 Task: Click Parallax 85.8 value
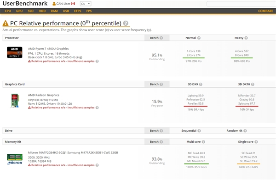click(195, 103)
